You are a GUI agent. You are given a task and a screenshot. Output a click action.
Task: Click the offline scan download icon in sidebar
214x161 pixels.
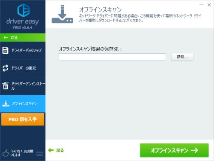(6, 103)
